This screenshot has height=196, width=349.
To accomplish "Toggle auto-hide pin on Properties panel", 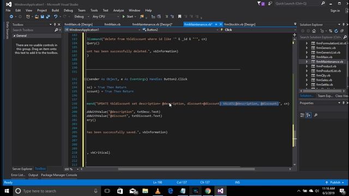I will [x=343, y=103].
